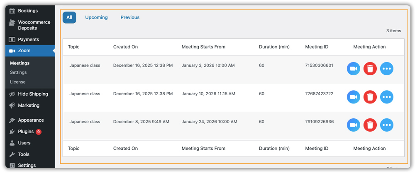This screenshot has width=415, height=173.
Task: View the Previous meetings tab
Action: coord(130,17)
